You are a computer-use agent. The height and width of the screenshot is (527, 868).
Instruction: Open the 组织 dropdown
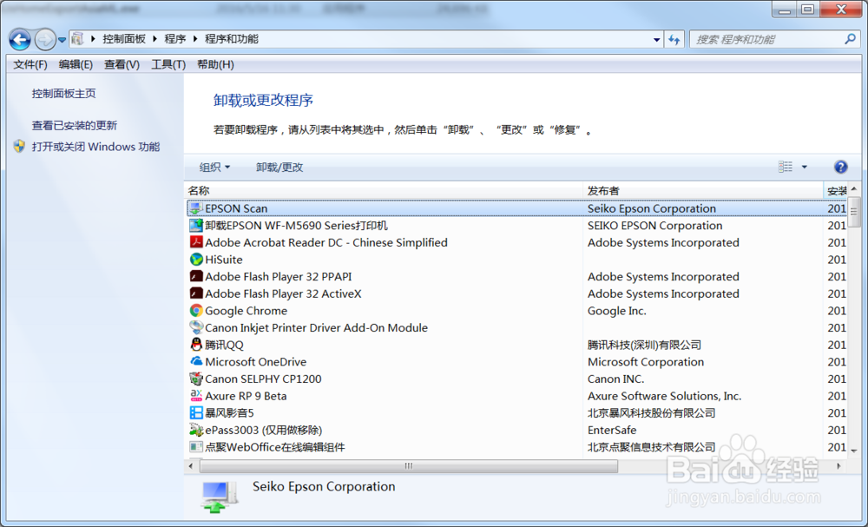pyautogui.click(x=214, y=168)
